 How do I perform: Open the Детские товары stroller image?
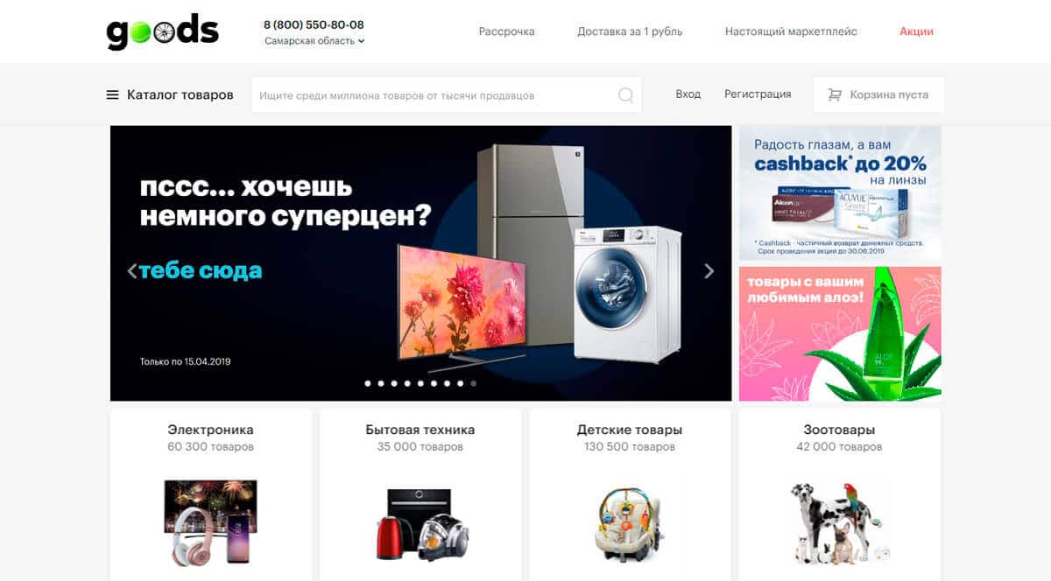pyautogui.click(x=630, y=524)
